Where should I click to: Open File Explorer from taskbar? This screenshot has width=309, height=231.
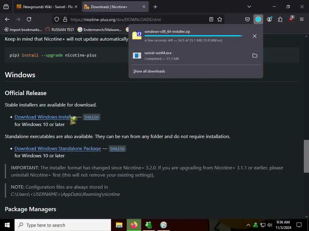[x=119, y=225]
